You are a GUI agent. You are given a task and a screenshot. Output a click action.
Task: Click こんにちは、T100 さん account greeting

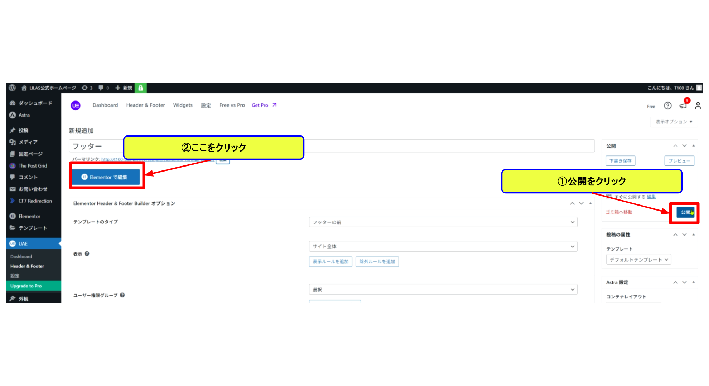coord(675,88)
